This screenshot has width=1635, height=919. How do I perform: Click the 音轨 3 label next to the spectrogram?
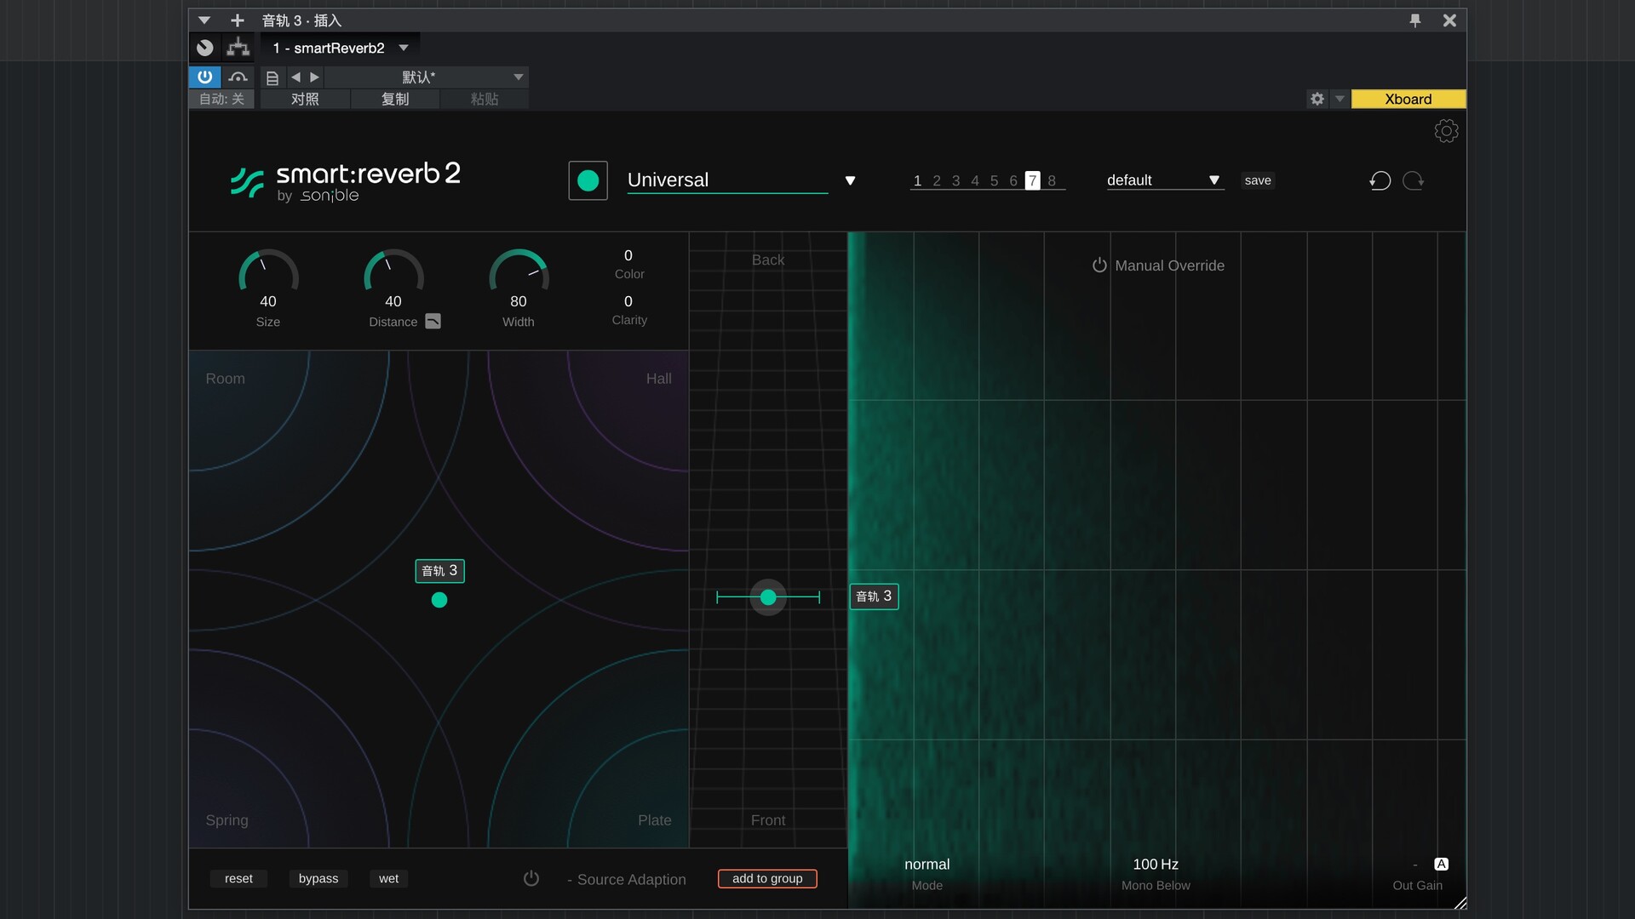point(874,596)
